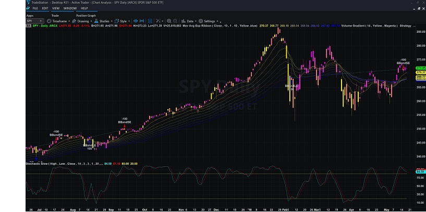Expand the Timeframe dropdown arrow
This screenshot has height=212, width=426.
pyautogui.click(x=69, y=21)
